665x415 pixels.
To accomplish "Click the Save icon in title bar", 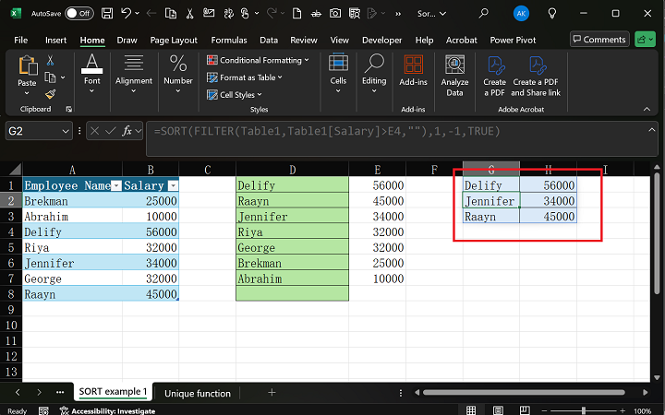I will 109,14.
